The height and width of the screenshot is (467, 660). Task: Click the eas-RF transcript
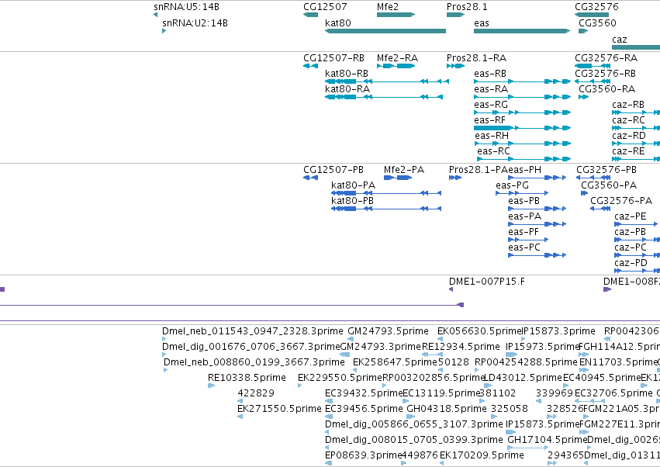point(523,127)
